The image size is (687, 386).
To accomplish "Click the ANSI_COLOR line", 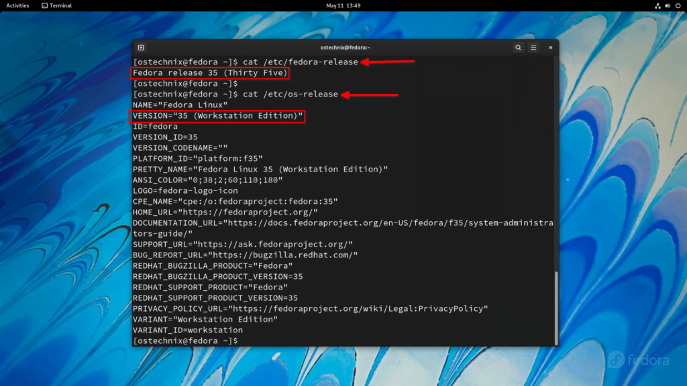I will coord(208,180).
